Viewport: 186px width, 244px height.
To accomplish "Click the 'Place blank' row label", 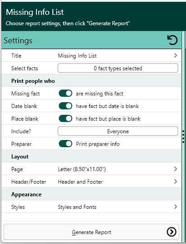I will click(x=25, y=119).
